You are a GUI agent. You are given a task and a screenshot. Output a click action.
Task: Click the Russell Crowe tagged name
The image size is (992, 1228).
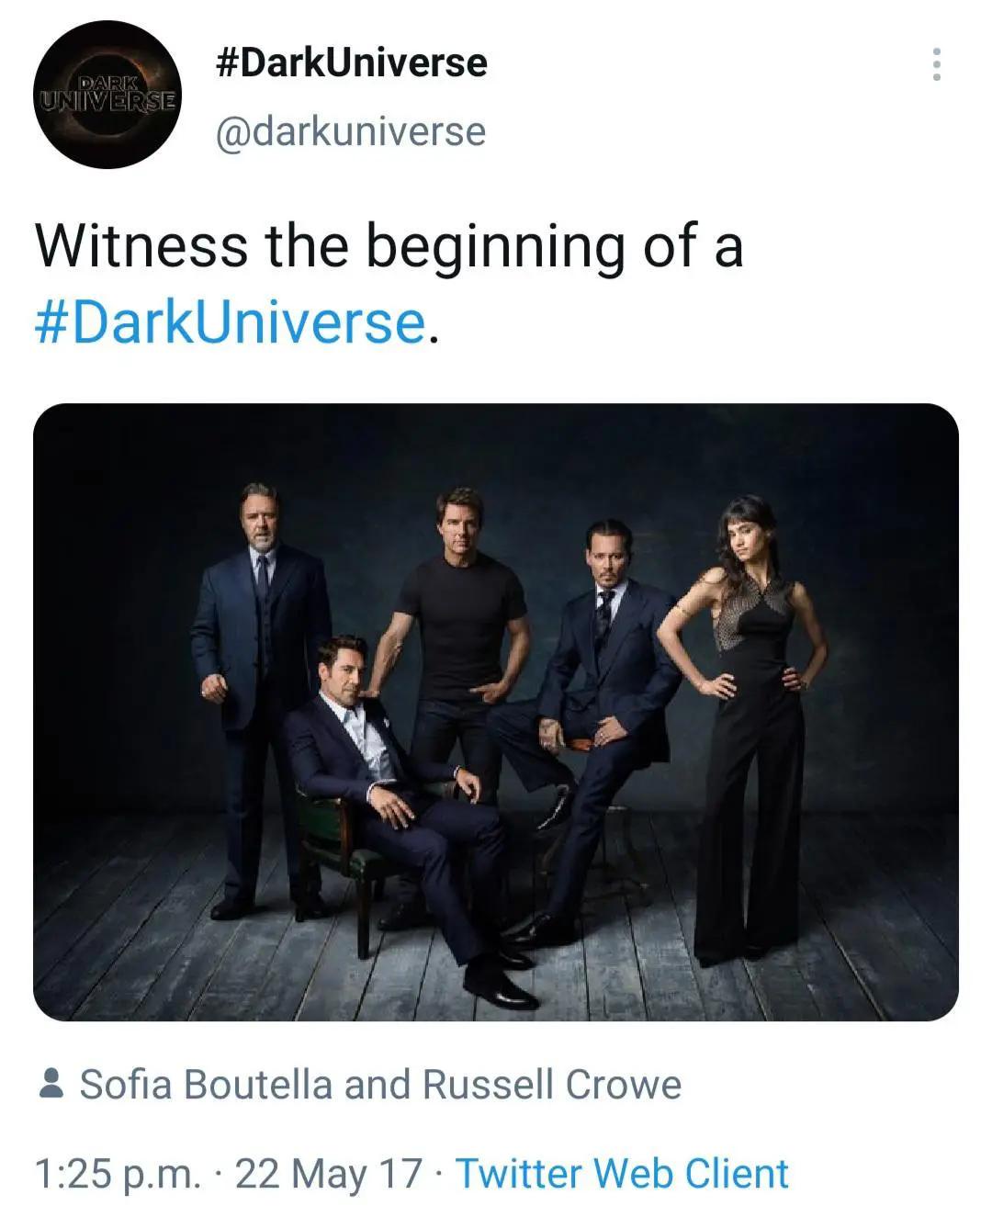point(552,1085)
